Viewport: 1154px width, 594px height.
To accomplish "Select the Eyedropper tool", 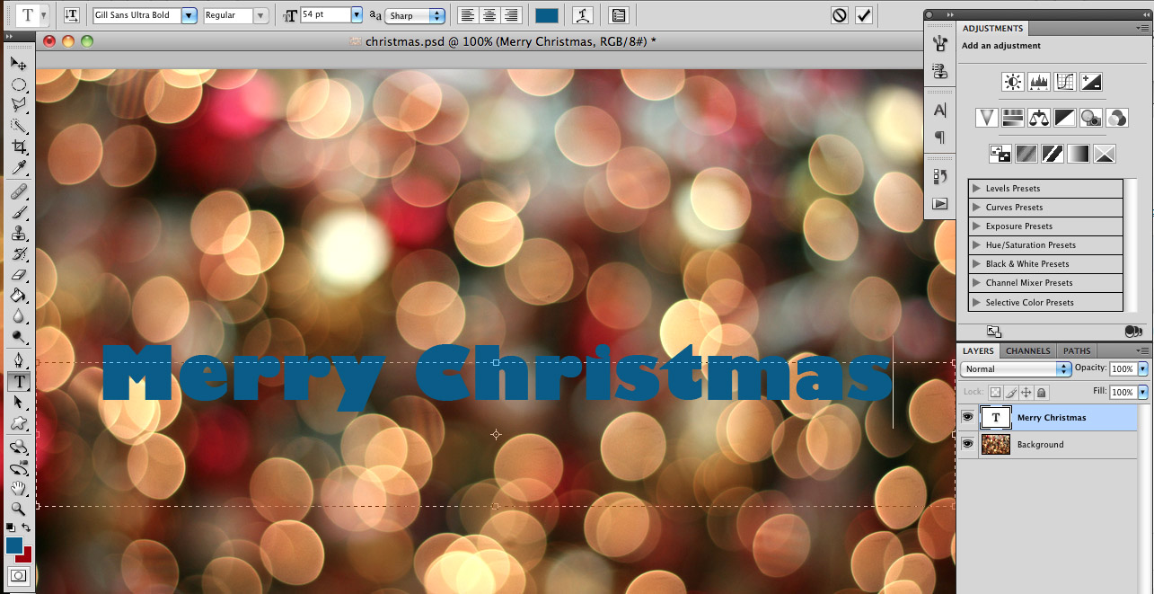I will click(18, 168).
